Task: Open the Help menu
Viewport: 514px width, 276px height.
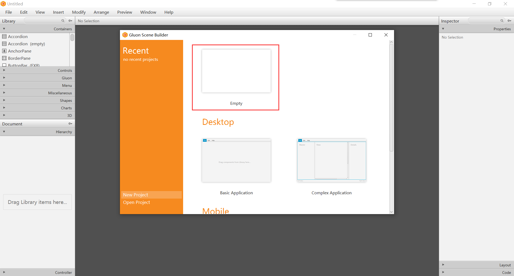Action: coord(169,12)
